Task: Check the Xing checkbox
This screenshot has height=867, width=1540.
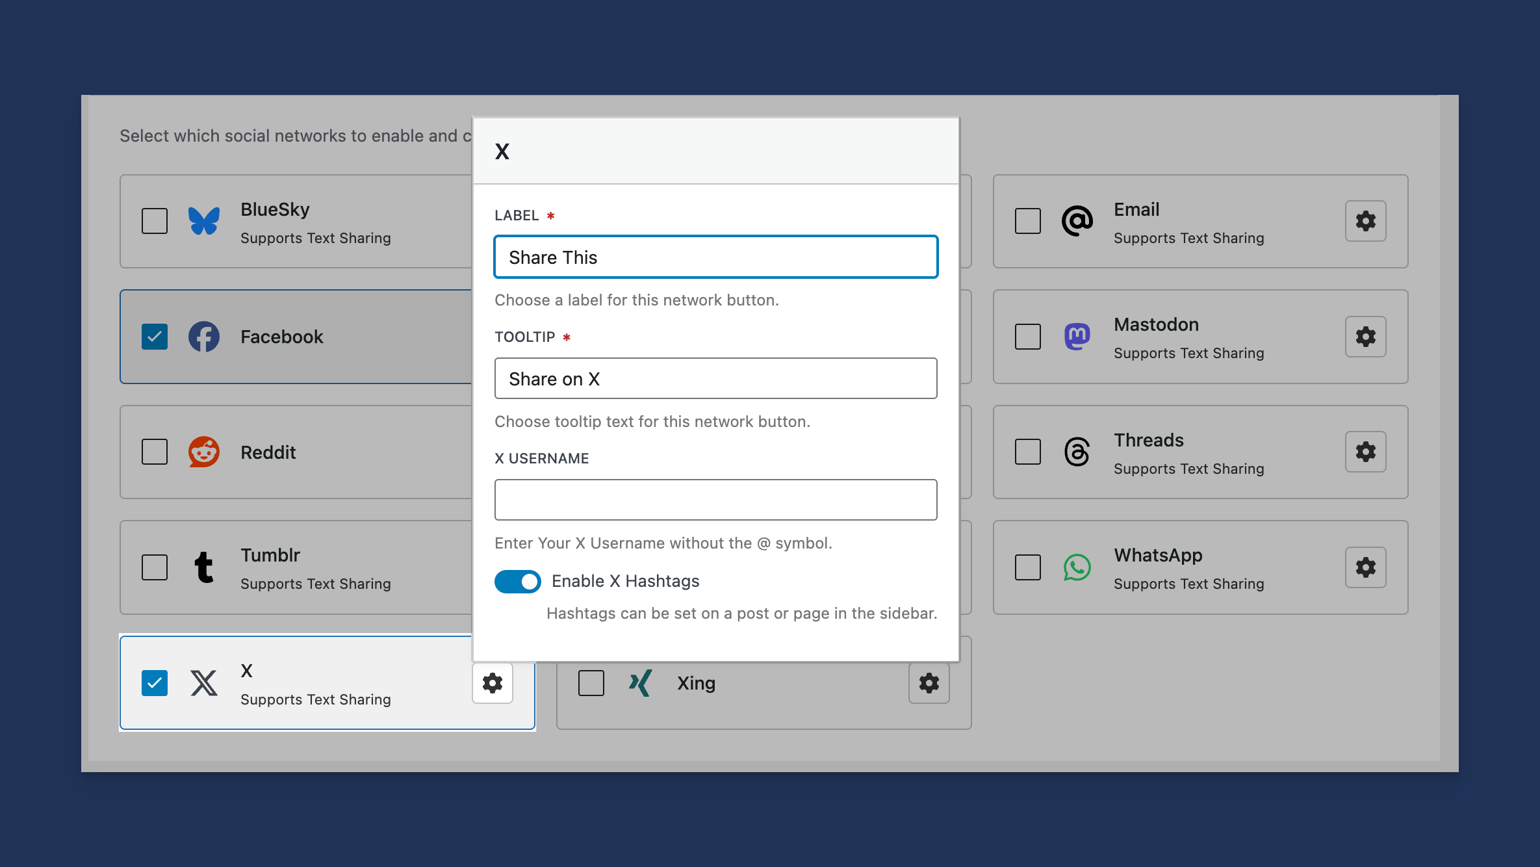Action: pyautogui.click(x=591, y=683)
